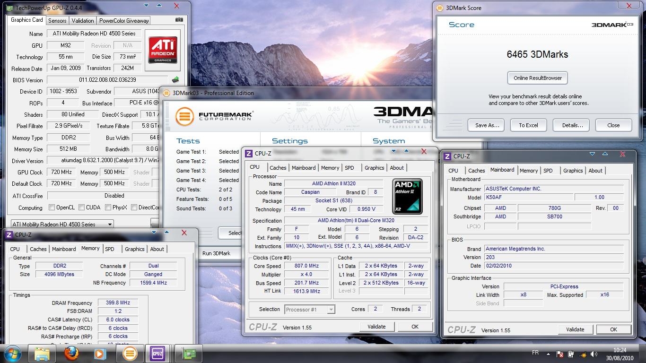Click the Close button in 3DMark Score

pos(613,125)
